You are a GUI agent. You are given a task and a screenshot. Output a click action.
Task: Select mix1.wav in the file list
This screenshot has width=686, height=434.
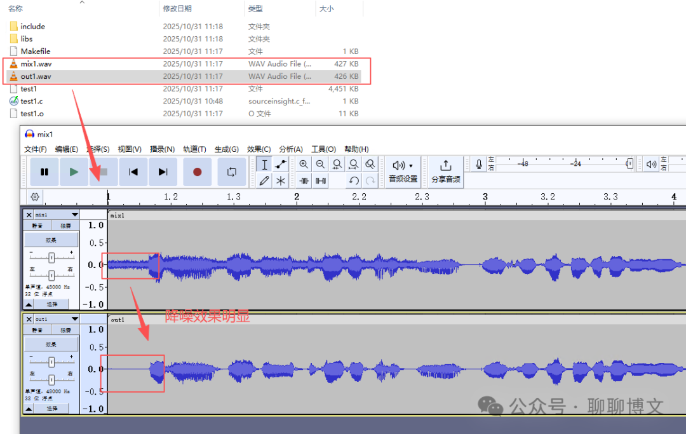tap(36, 64)
